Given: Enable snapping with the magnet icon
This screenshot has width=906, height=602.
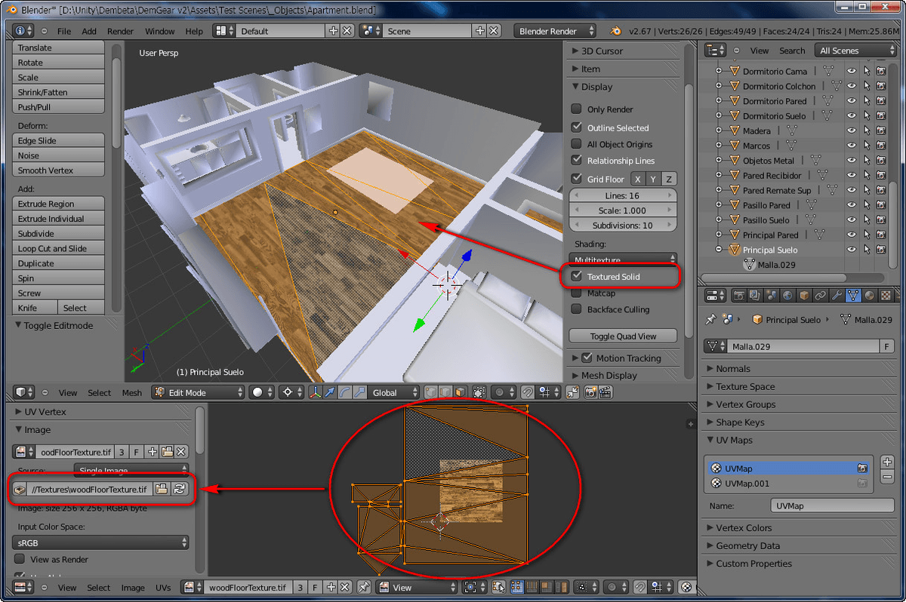Looking at the screenshot, I should pyautogui.click(x=528, y=392).
